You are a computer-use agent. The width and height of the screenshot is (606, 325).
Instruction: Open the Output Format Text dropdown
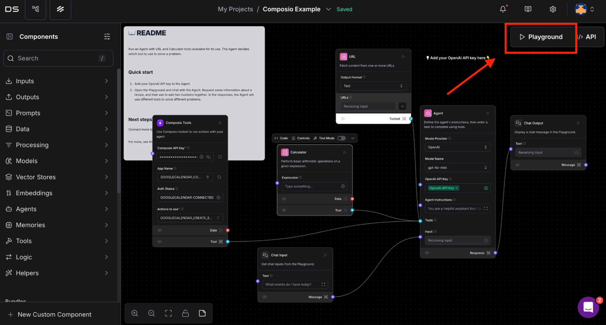[373, 86]
